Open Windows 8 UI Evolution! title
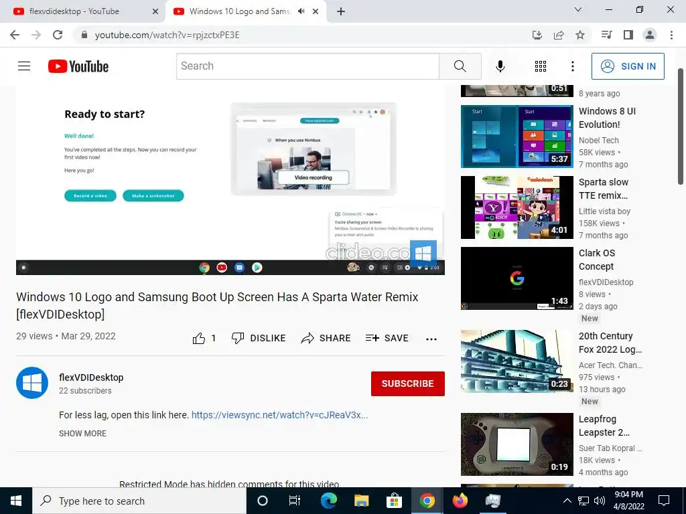 pos(607,118)
